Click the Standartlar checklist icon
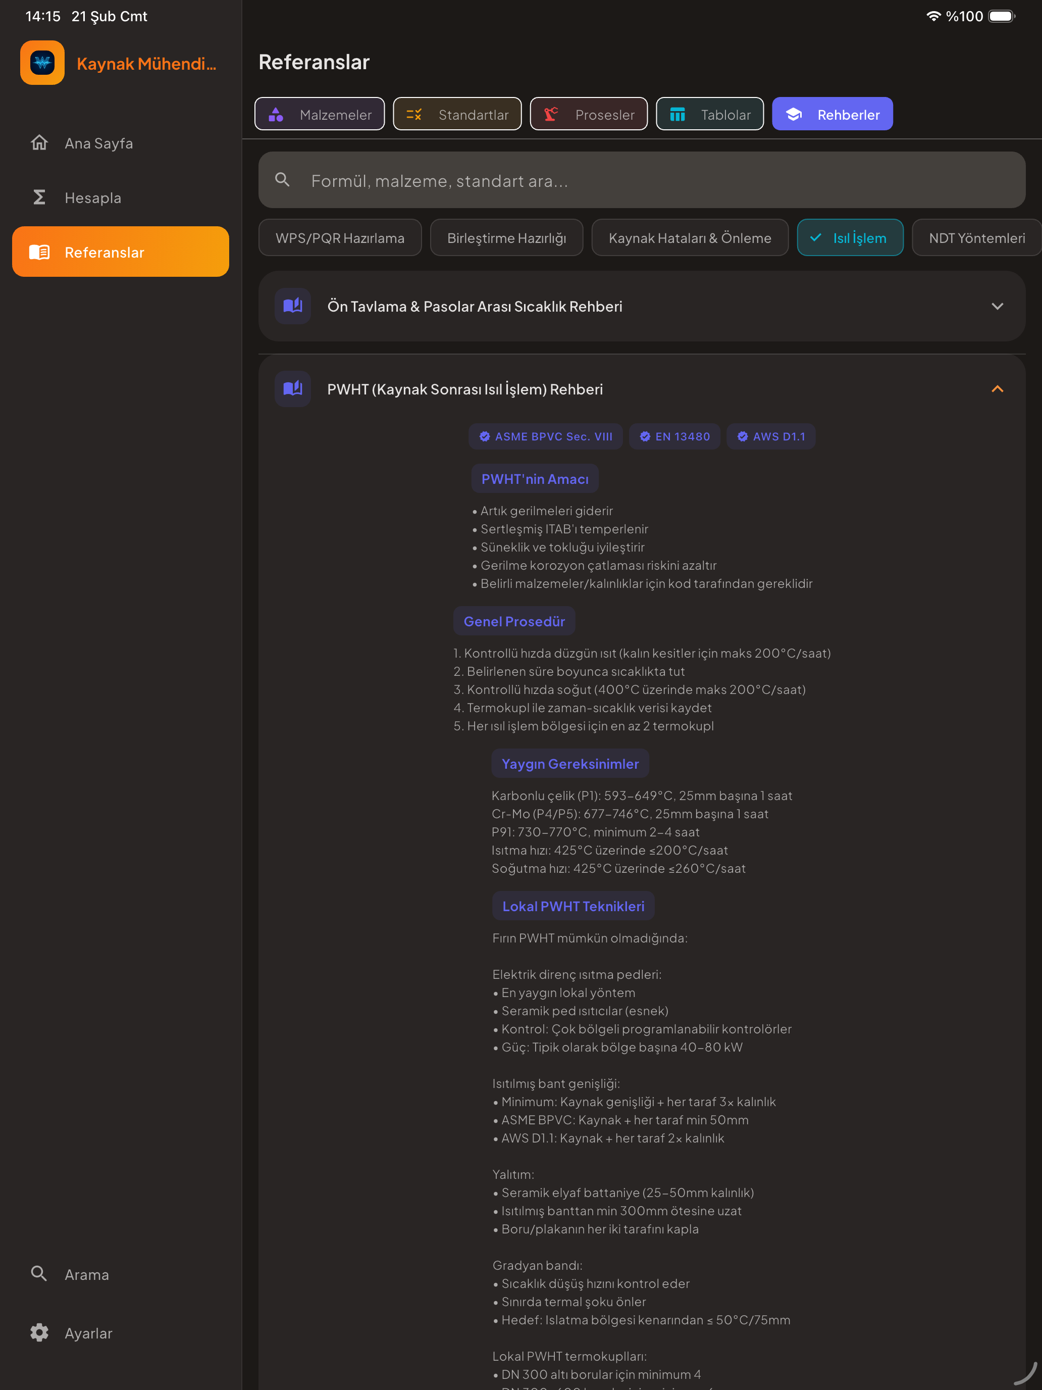Screen dimensions: 1042x1390 click(414, 114)
